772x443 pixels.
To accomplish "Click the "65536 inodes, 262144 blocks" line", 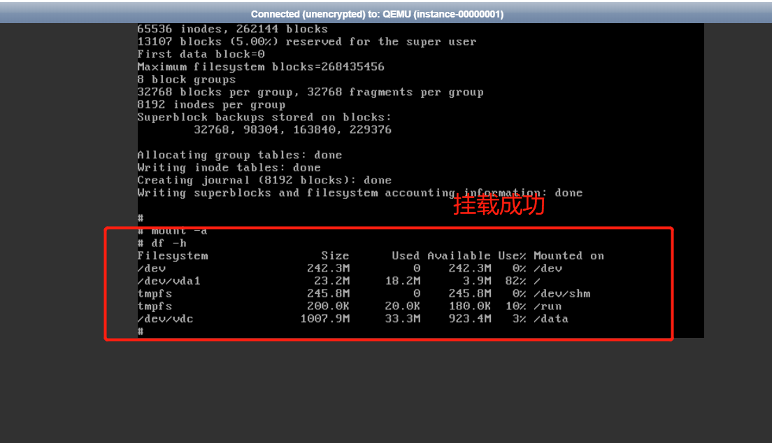I will pyautogui.click(x=231, y=29).
